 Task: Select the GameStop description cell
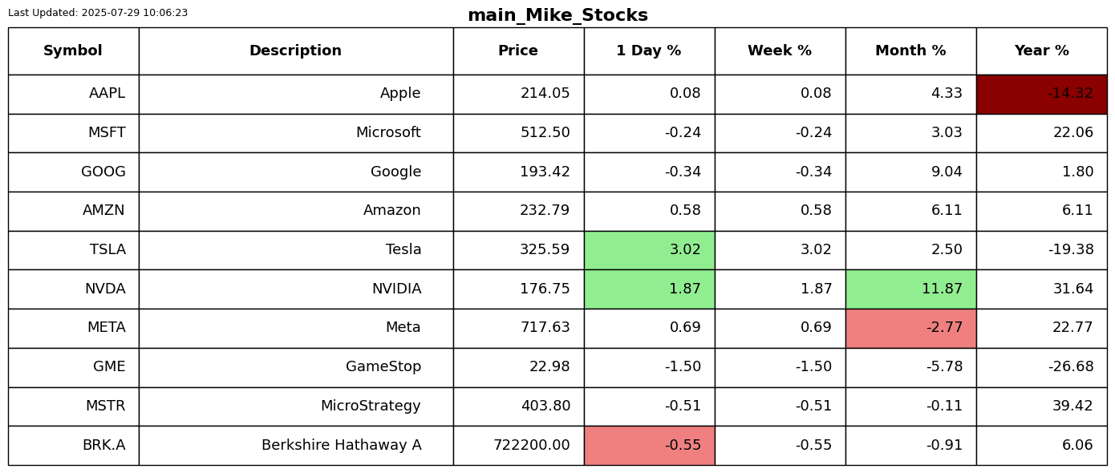click(x=296, y=367)
